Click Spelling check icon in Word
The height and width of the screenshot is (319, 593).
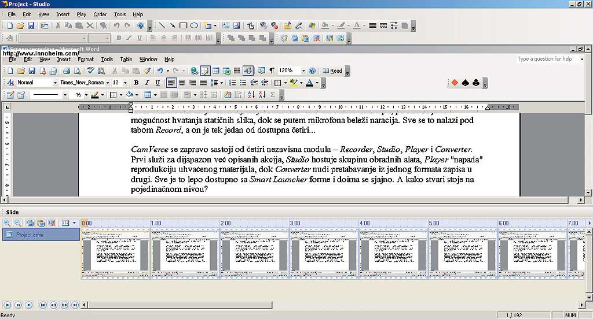[90, 71]
